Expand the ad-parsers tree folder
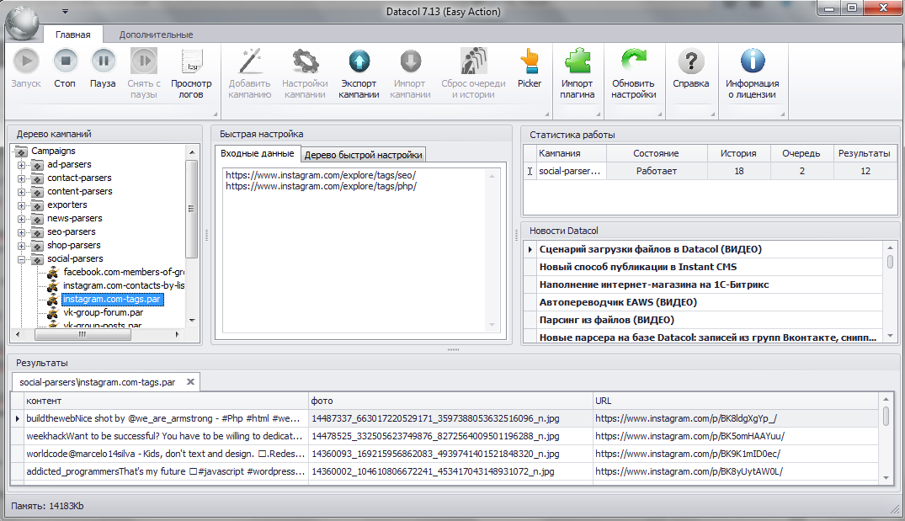Screen dimensions: 905x521 pos(21,165)
